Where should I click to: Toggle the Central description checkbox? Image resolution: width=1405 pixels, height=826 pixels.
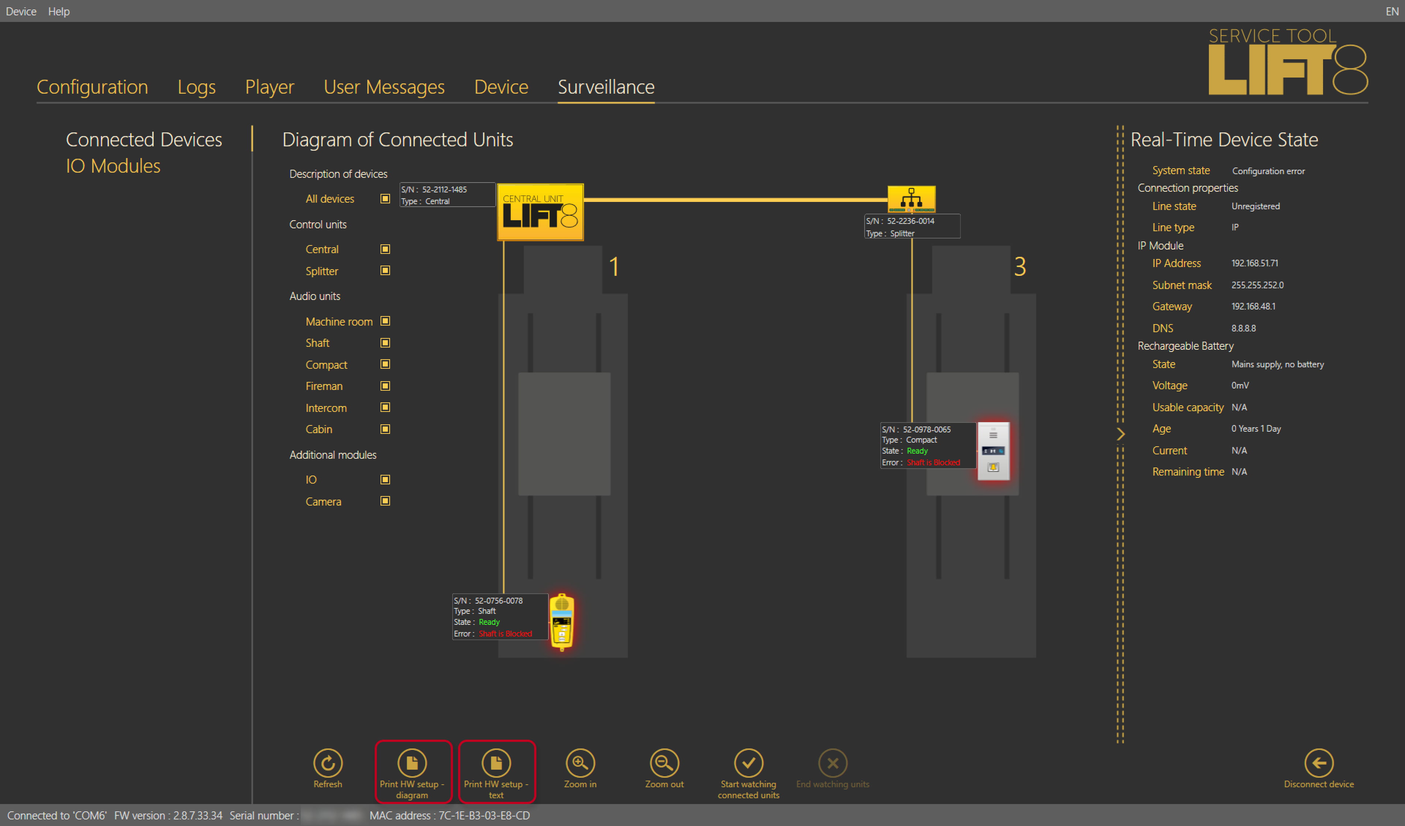[x=385, y=249]
